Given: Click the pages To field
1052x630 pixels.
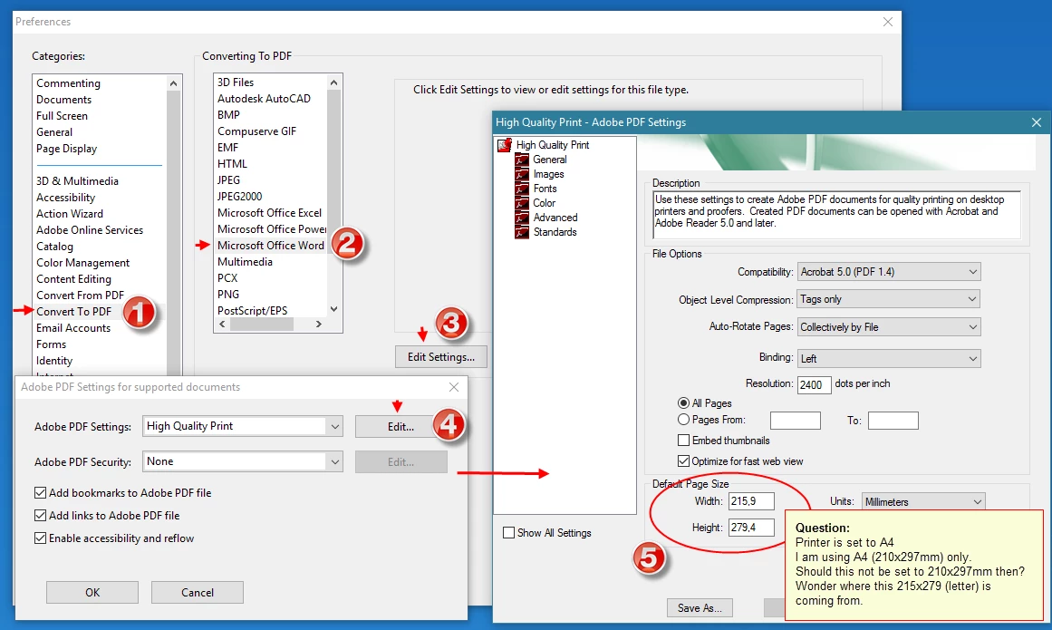Looking at the screenshot, I should 893,421.
